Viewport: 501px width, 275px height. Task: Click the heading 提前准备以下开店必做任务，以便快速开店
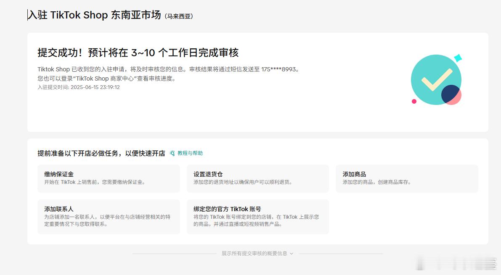point(101,153)
